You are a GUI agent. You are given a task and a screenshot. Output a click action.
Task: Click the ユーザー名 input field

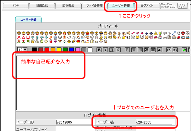click(x=154, y=122)
